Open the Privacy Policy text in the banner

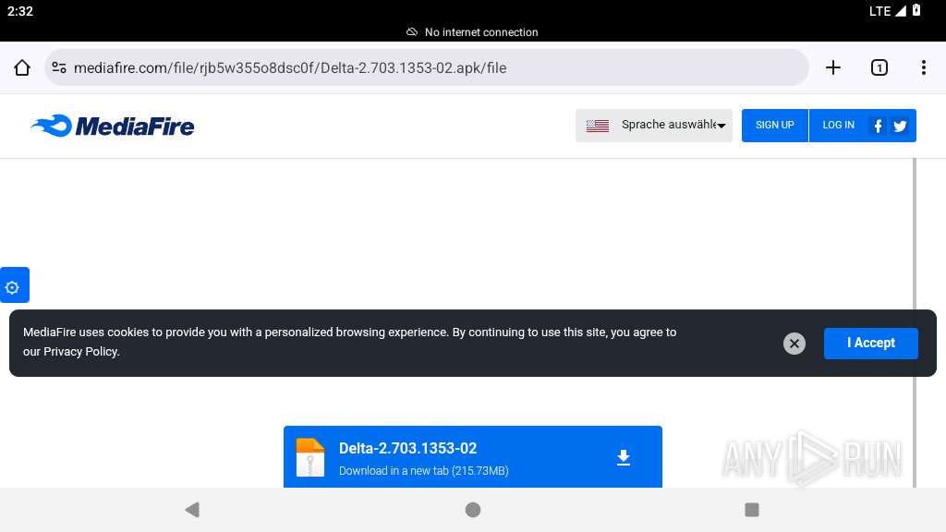click(81, 352)
